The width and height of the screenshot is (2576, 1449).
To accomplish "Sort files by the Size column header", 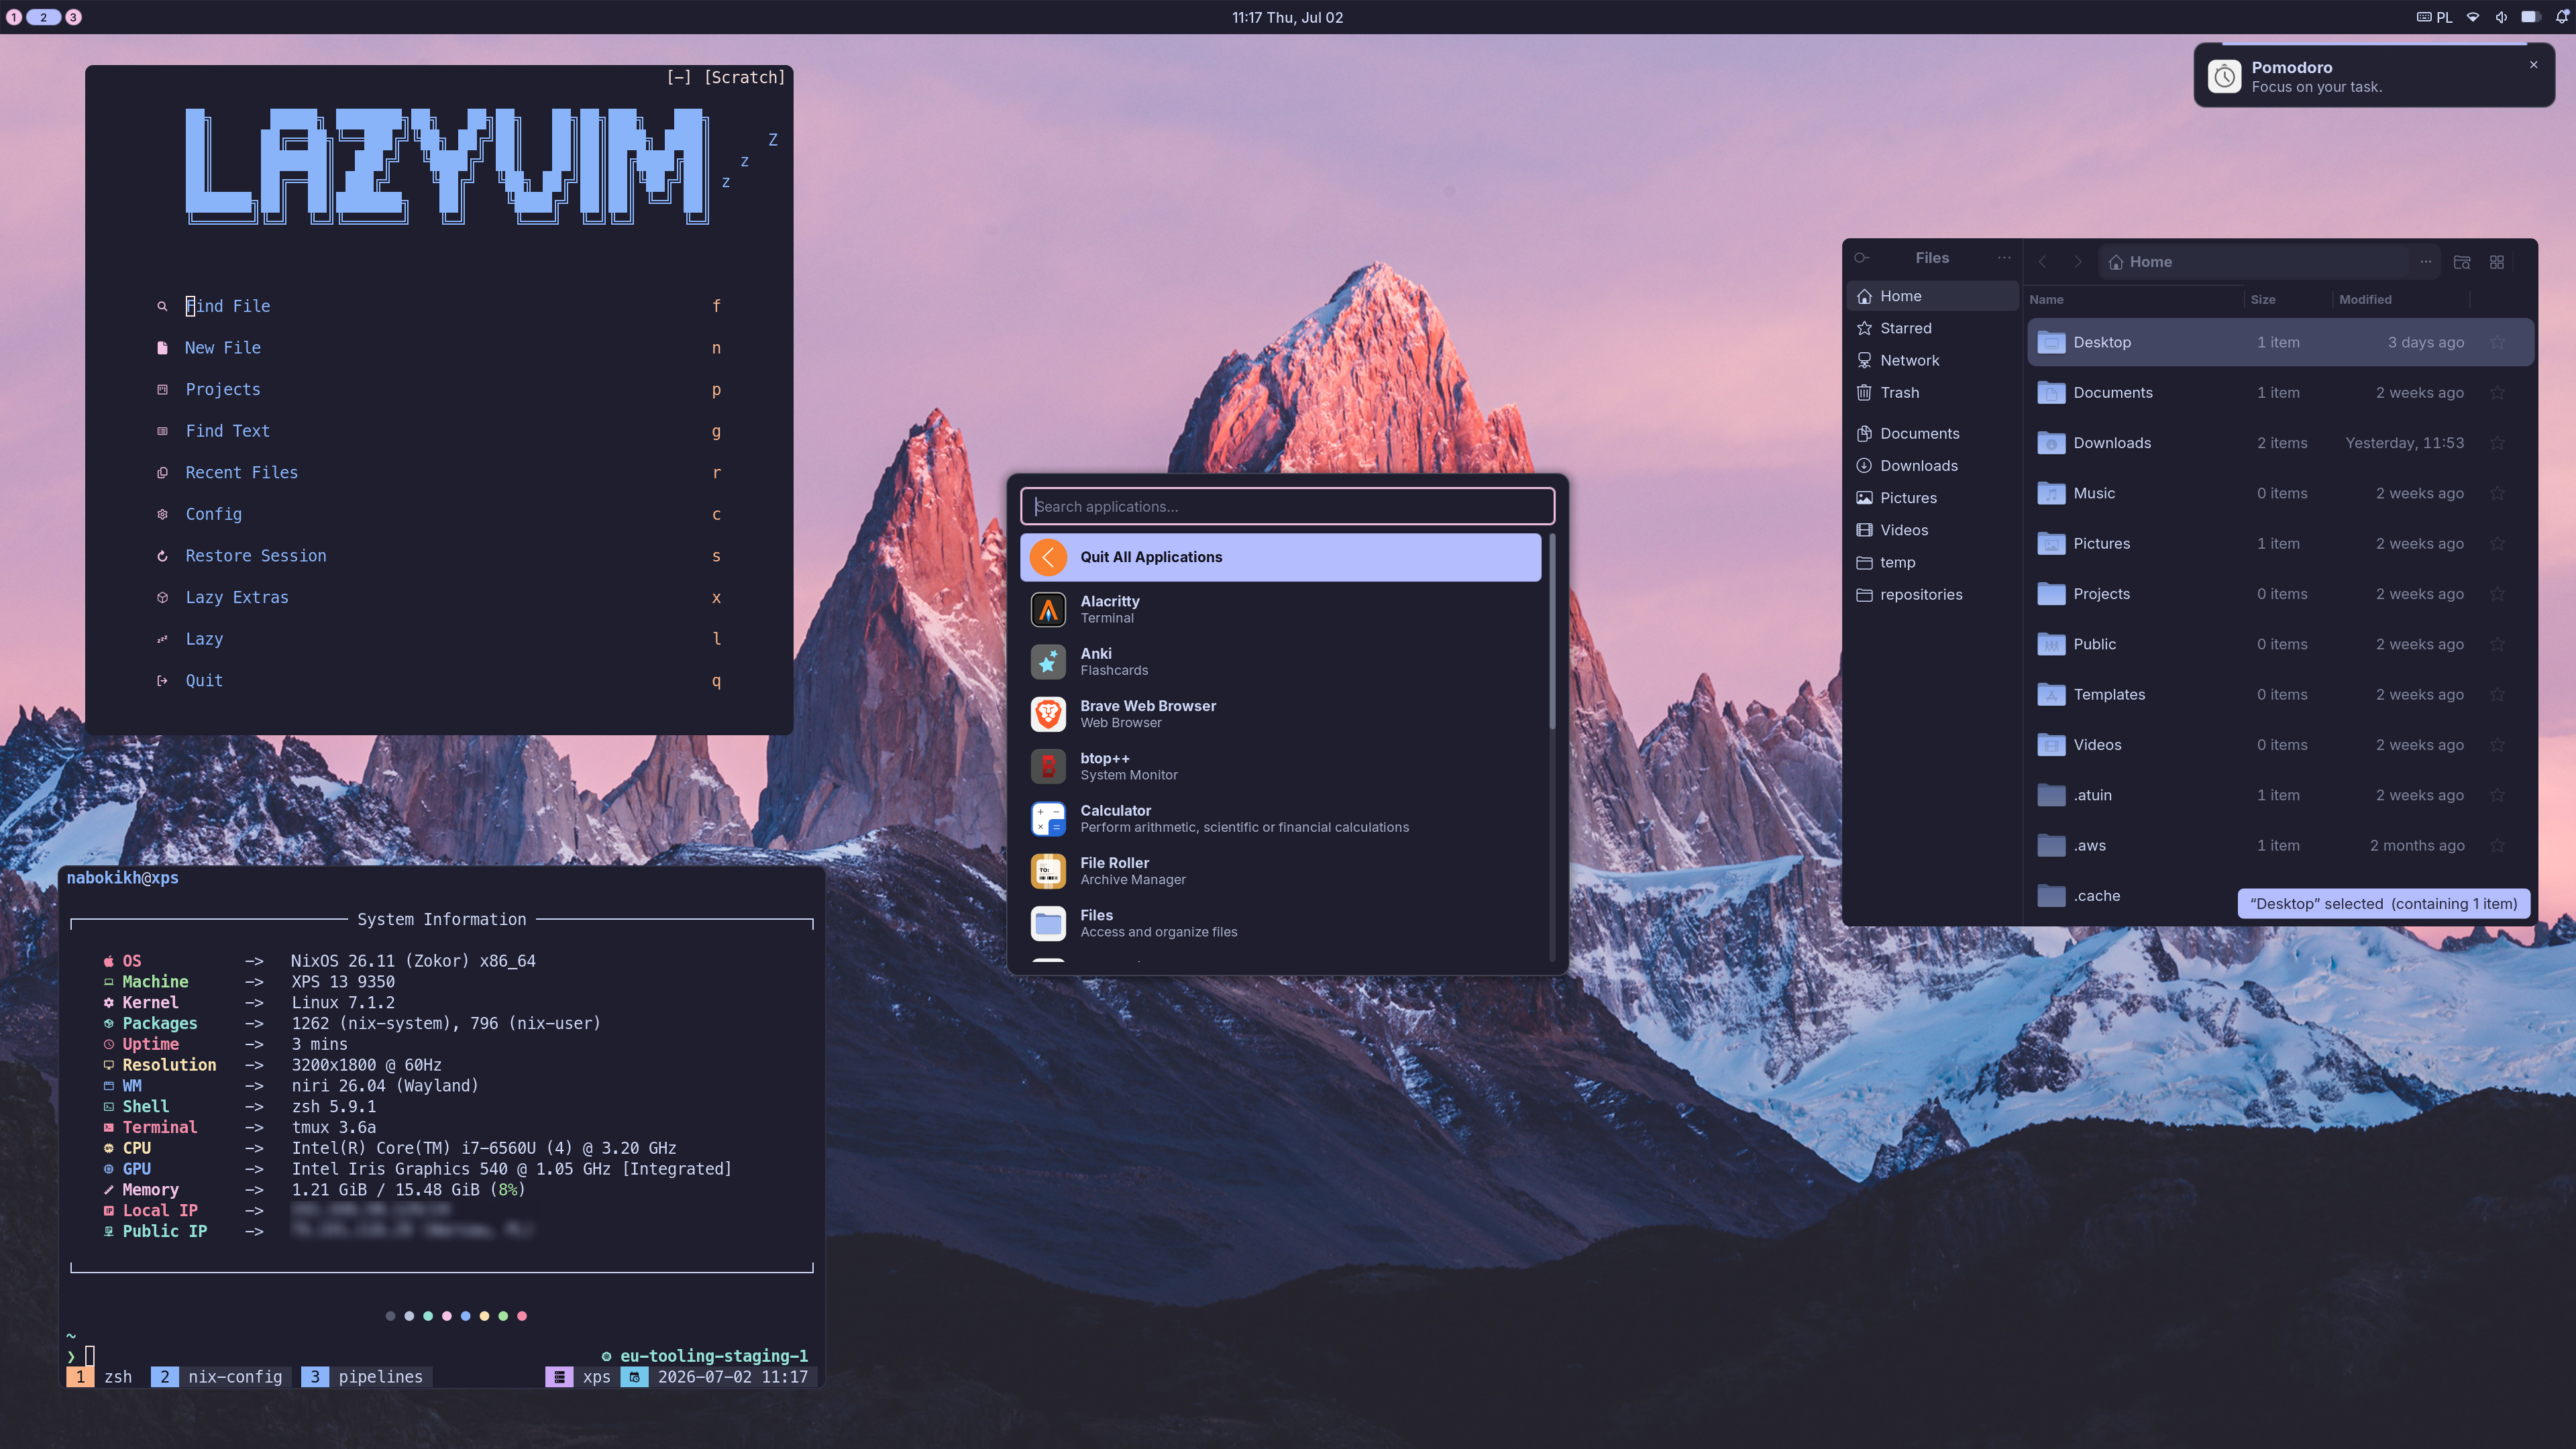I will pos(2263,300).
